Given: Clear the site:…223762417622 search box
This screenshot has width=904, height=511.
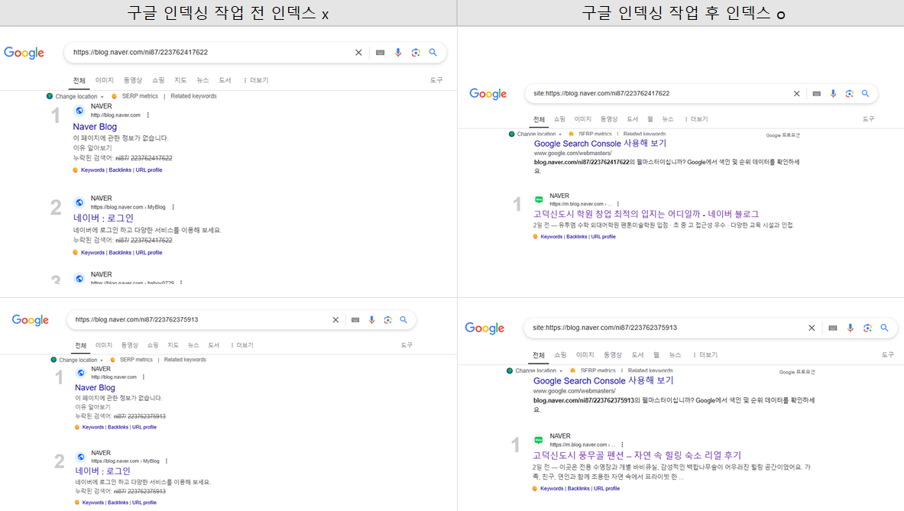Looking at the screenshot, I should pyautogui.click(x=797, y=93).
